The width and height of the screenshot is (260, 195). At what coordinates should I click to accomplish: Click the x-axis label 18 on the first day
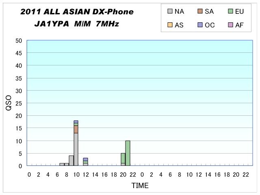[114, 175]
